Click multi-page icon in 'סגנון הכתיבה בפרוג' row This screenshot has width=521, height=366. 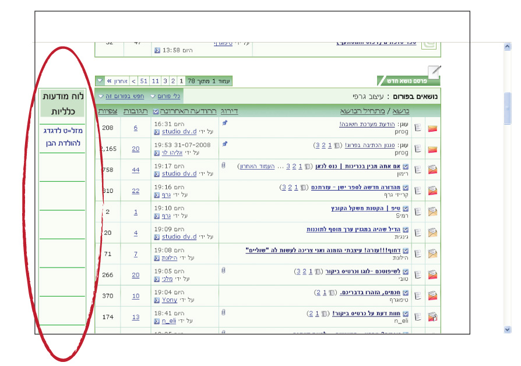337,146
